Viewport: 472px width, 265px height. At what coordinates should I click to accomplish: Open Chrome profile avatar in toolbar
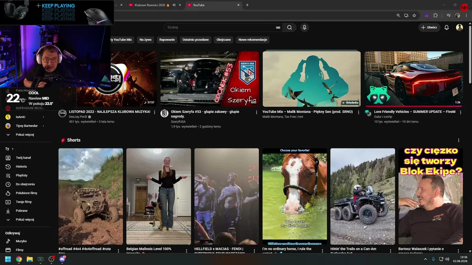click(458, 15)
